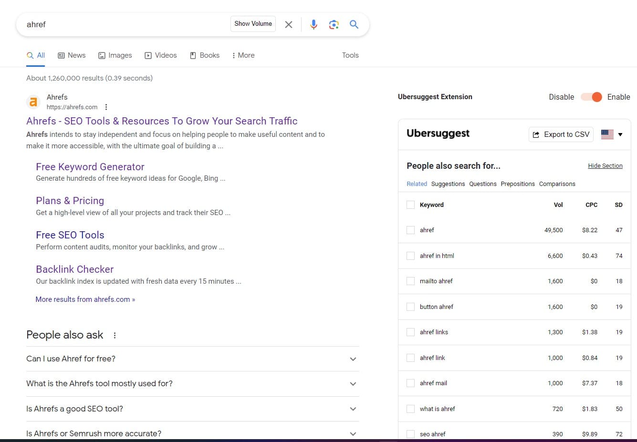Click More results from ahrefs.com
This screenshot has width=637, height=442.
click(85, 299)
